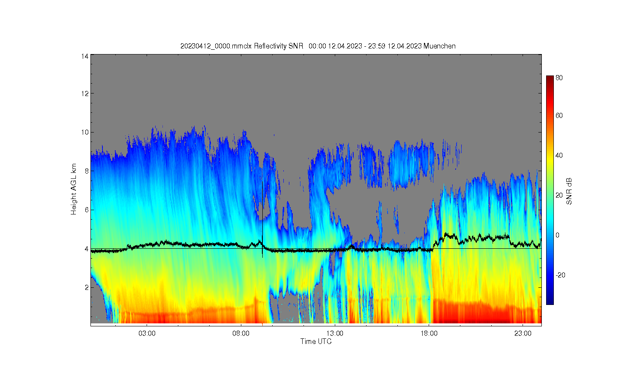Click the colorbar value 40
Image resolution: width=643 pixels, height=386 pixels.
click(559, 155)
